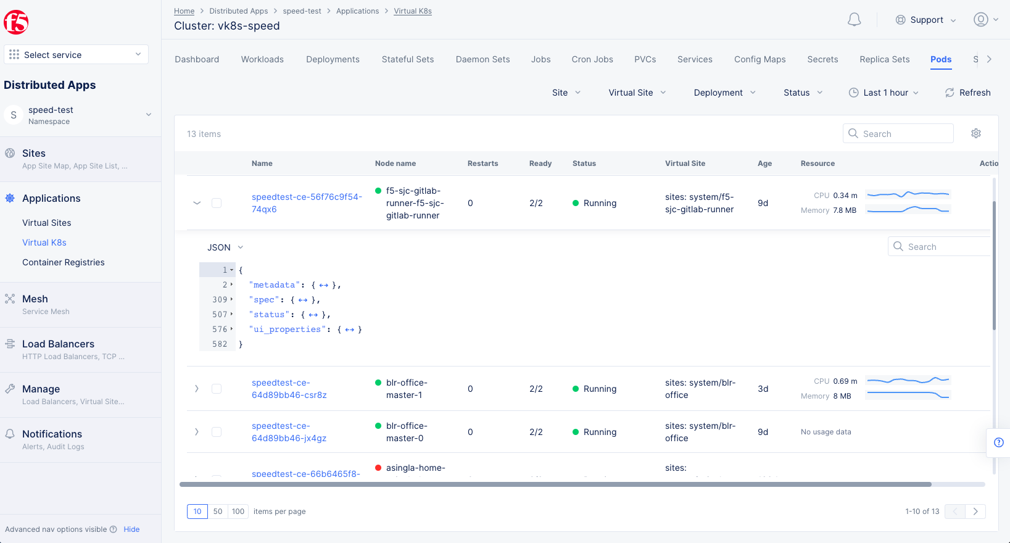Click the horizontal table scrollbar

[x=555, y=484]
